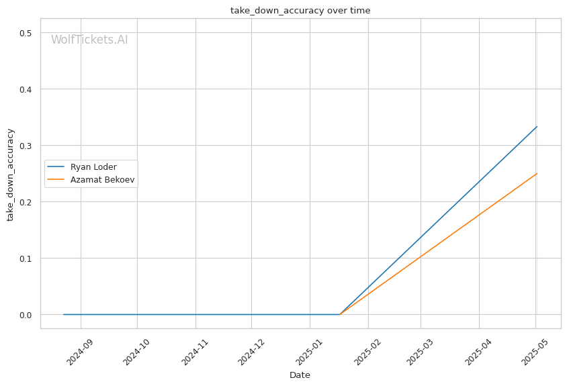Click the x-axis 'Date' label
567x386 pixels.
pos(300,375)
